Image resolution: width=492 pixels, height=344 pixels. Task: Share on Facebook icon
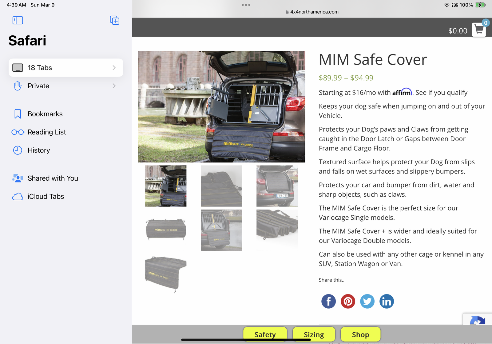tap(328, 301)
